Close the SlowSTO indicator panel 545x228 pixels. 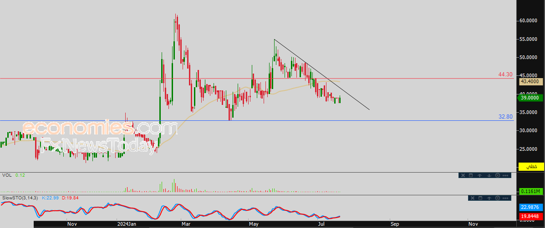point(472,198)
